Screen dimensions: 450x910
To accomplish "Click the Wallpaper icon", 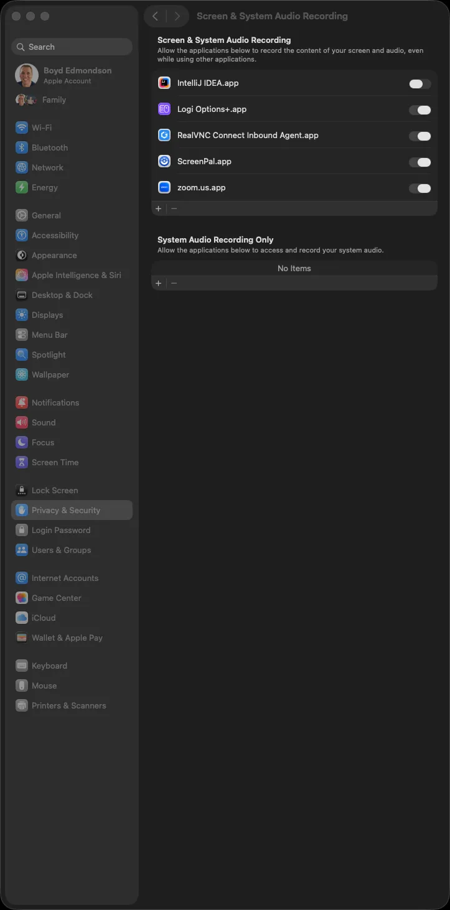I will [22, 374].
